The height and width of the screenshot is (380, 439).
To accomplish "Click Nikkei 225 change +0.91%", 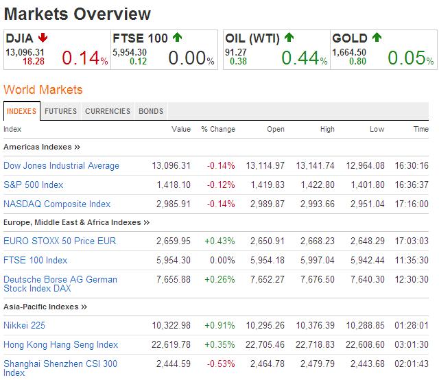I will [x=219, y=325].
